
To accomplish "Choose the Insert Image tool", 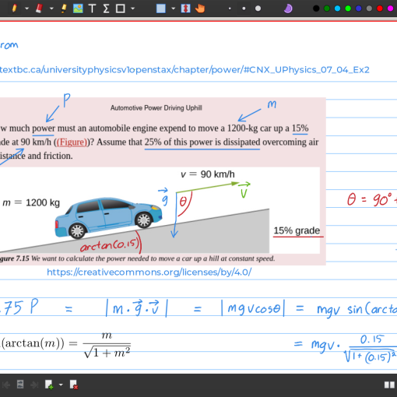I will [78, 9].
